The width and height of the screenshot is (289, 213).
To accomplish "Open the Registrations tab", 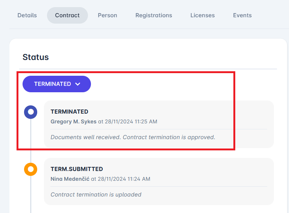I will pyautogui.click(x=154, y=15).
